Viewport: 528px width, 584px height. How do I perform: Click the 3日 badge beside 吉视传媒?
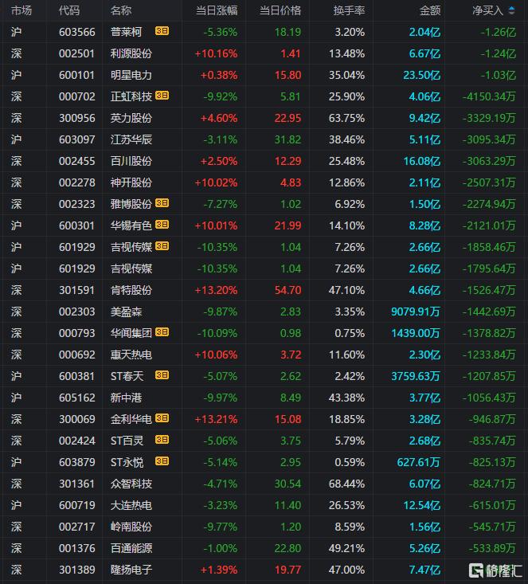tap(162, 246)
